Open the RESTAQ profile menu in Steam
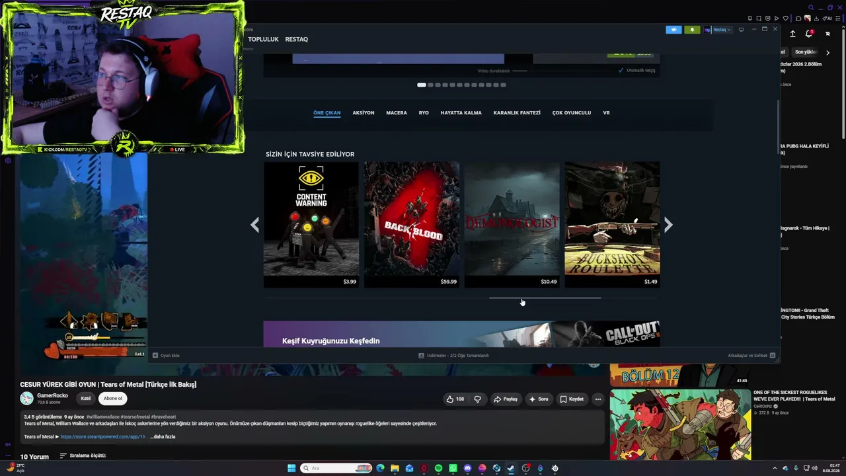The height and width of the screenshot is (476, 846). point(297,39)
